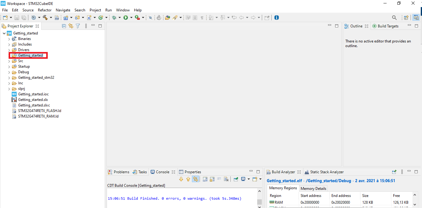Open the File menu

click(x=5, y=10)
